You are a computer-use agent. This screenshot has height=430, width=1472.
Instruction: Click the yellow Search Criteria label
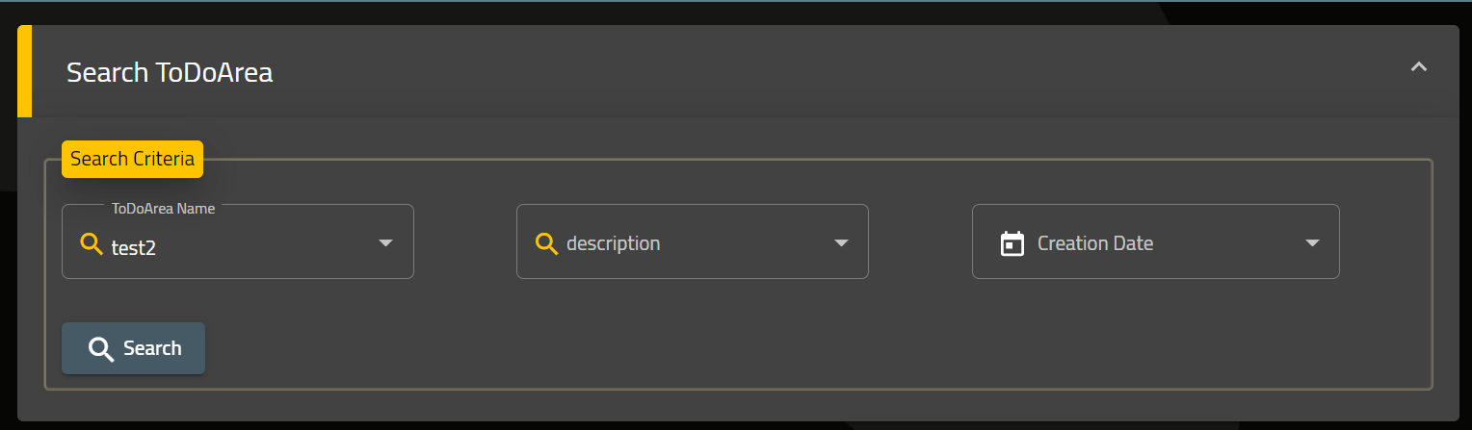[x=132, y=159]
